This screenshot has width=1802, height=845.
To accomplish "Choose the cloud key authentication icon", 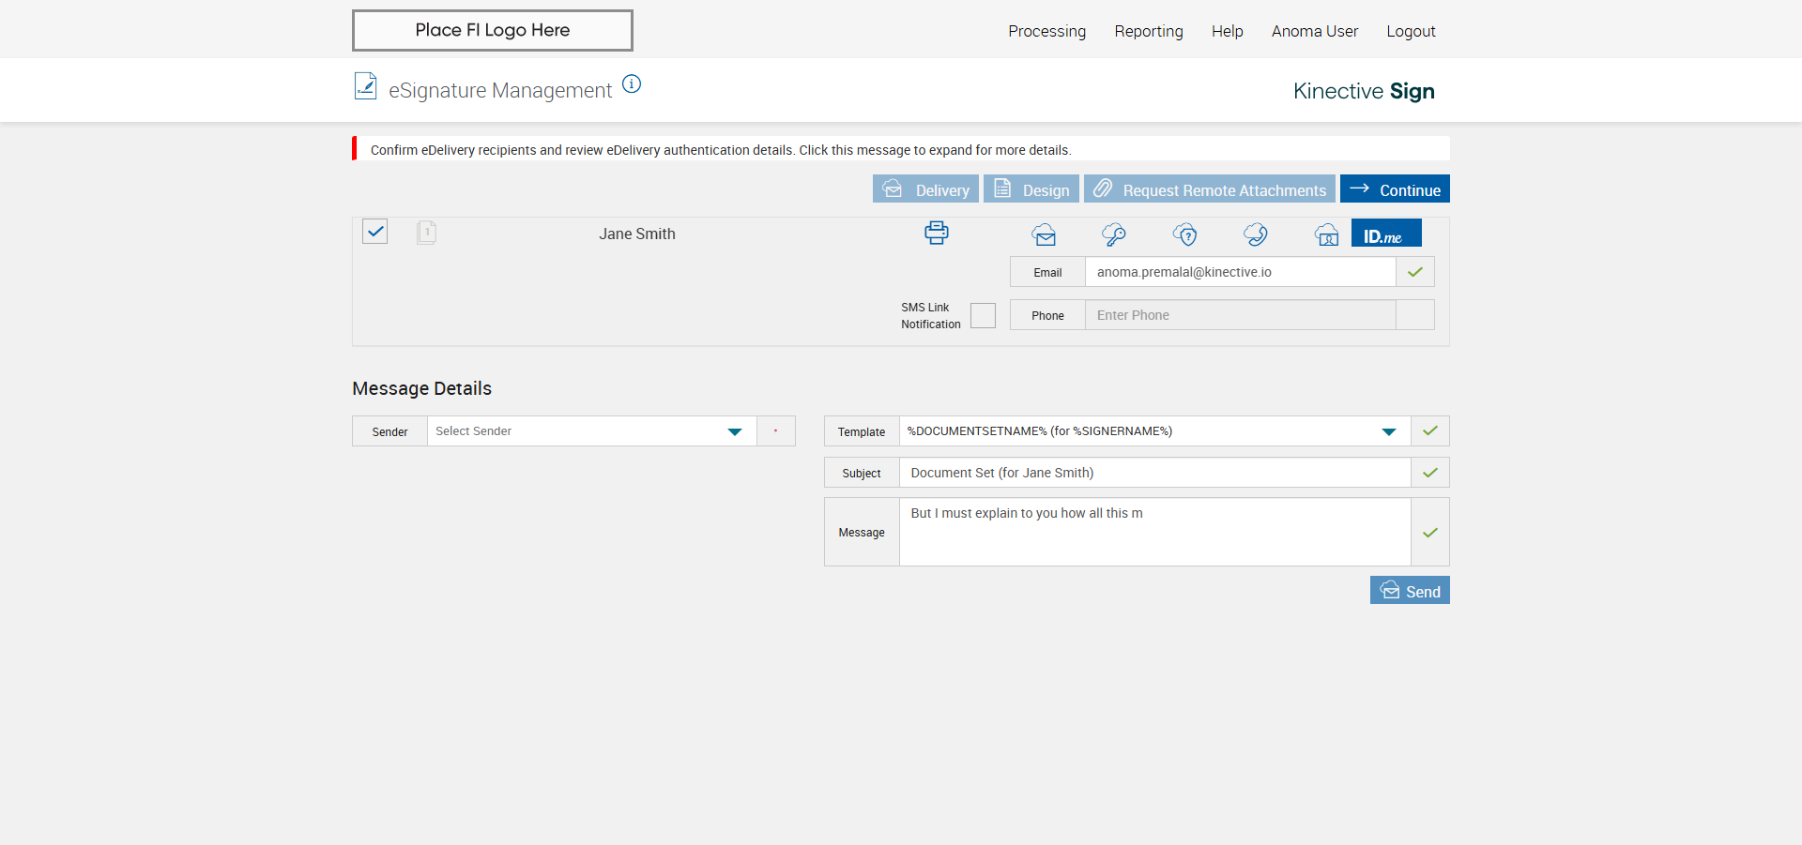I will (x=1114, y=234).
